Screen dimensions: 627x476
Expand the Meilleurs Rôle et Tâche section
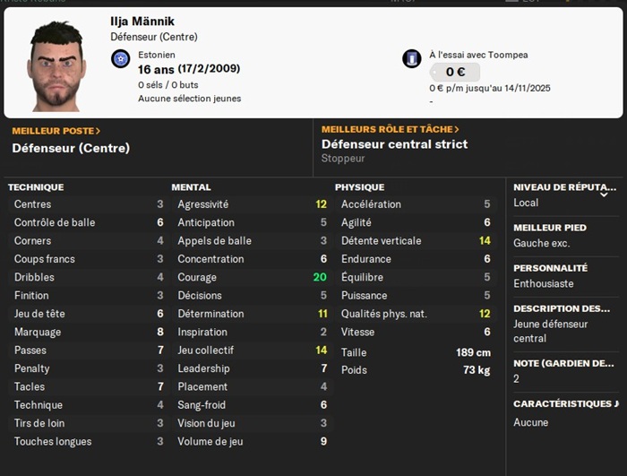coord(391,129)
